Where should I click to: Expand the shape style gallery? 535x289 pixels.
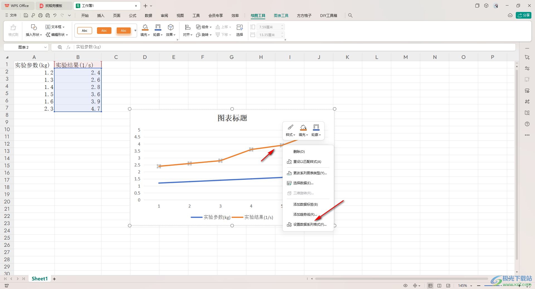pos(135,31)
